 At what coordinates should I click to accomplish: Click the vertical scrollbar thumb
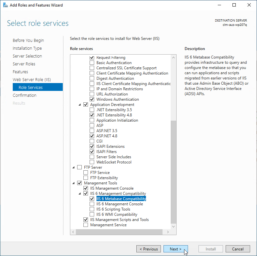point(173,172)
